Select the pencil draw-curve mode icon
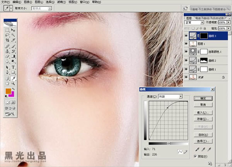The height and width of the screenshot is (167, 232). (186, 151)
